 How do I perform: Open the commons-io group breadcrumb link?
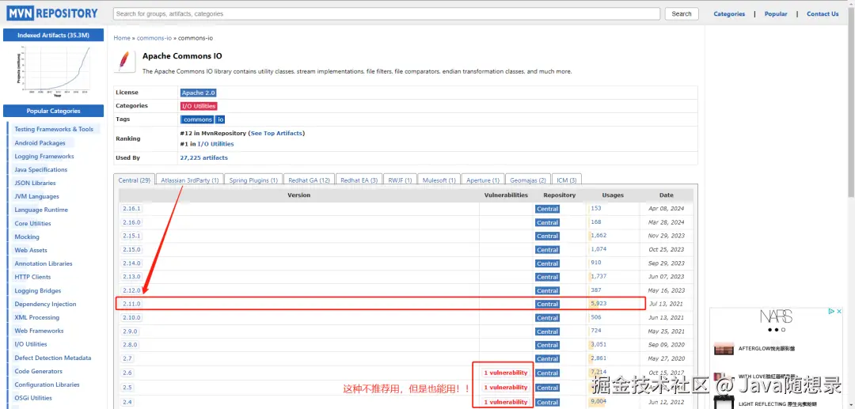pos(155,38)
